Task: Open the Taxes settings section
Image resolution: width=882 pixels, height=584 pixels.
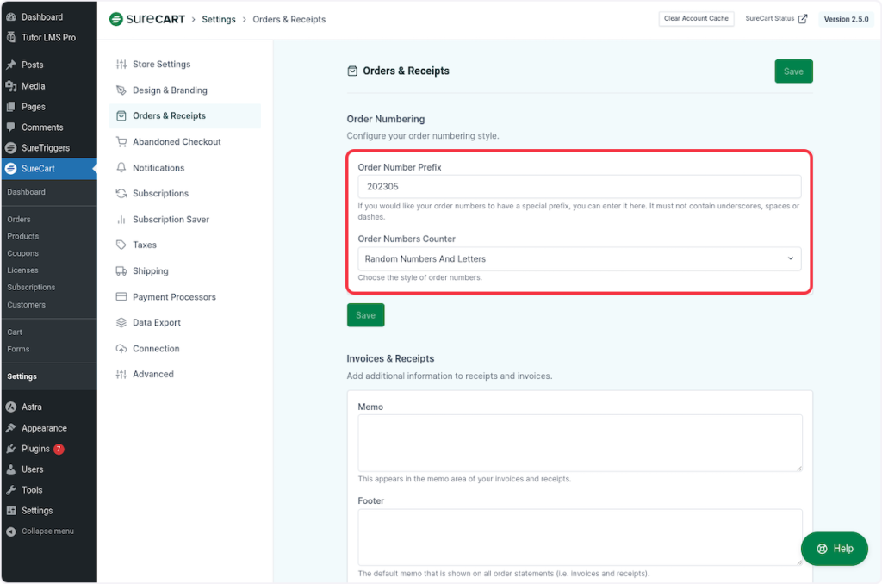Action: point(144,245)
